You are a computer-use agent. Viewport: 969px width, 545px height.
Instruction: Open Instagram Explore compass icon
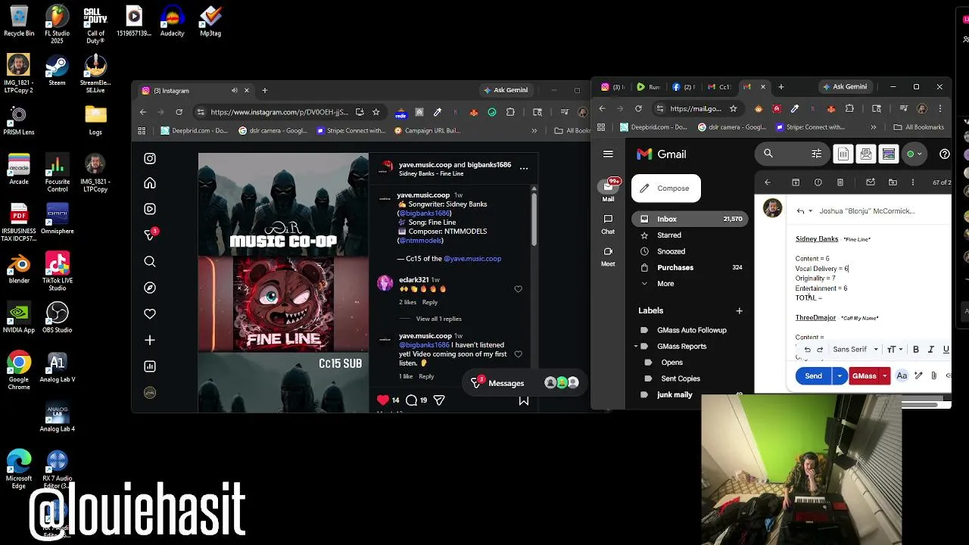pyautogui.click(x=150, y=288)
